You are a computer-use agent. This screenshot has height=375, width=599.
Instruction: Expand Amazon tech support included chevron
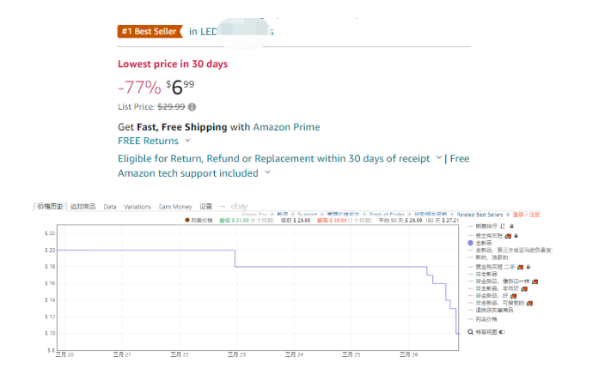click(268, 172)
